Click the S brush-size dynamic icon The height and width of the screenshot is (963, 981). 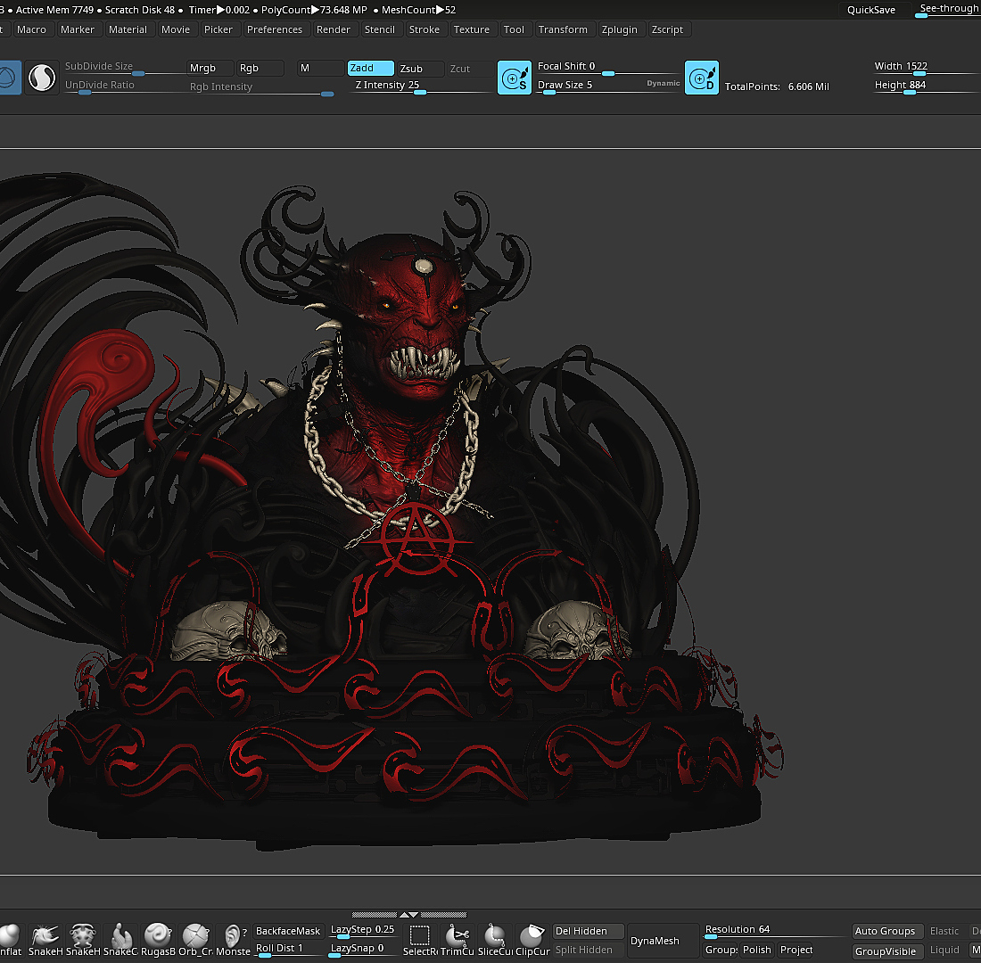tap(515, 78)
